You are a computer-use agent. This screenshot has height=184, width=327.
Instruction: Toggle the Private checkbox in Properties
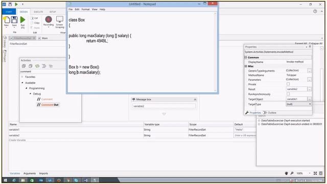[x=288, y=84]
